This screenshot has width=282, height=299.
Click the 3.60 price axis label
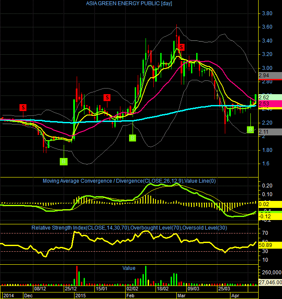pos(267,27)
